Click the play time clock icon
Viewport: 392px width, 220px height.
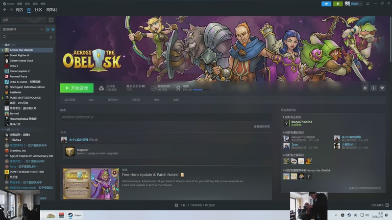tap(153, 88)
